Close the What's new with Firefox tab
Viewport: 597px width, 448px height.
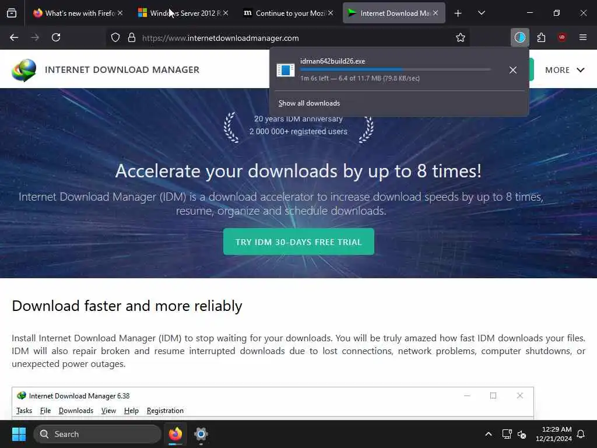coord(120,13)
